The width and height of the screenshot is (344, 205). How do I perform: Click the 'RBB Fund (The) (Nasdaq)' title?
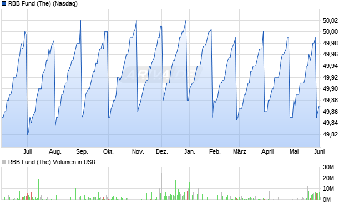(x=43, y=4)
